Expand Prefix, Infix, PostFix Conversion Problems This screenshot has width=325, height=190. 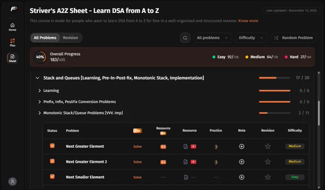(x=39, y=102)
